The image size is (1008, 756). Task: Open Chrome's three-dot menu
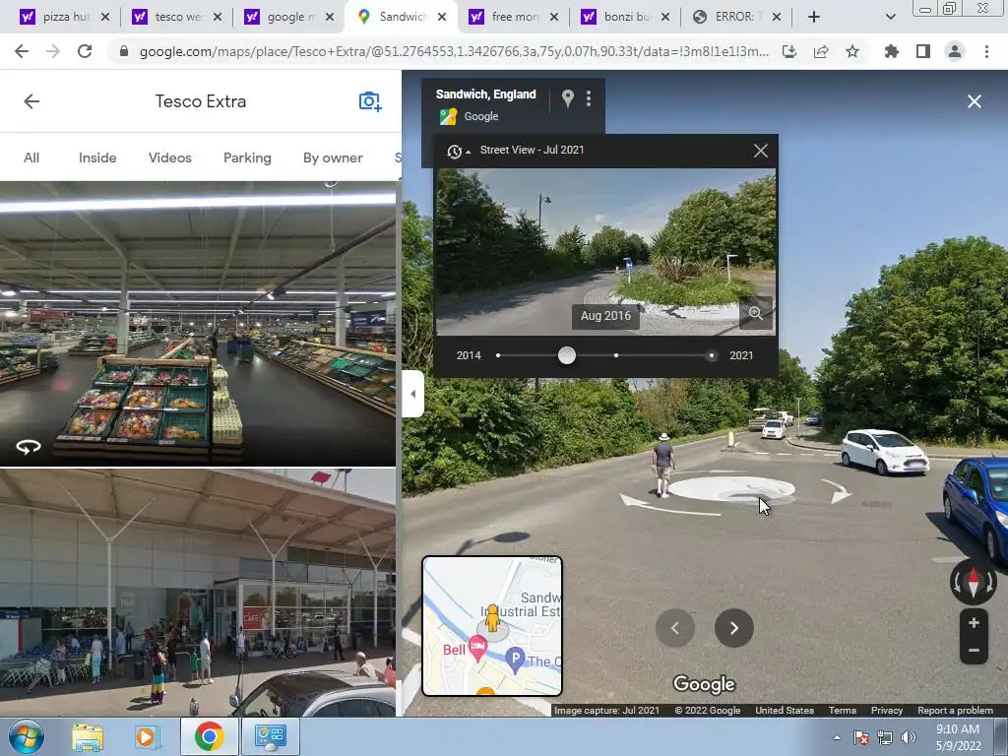(x=986, y=51)
